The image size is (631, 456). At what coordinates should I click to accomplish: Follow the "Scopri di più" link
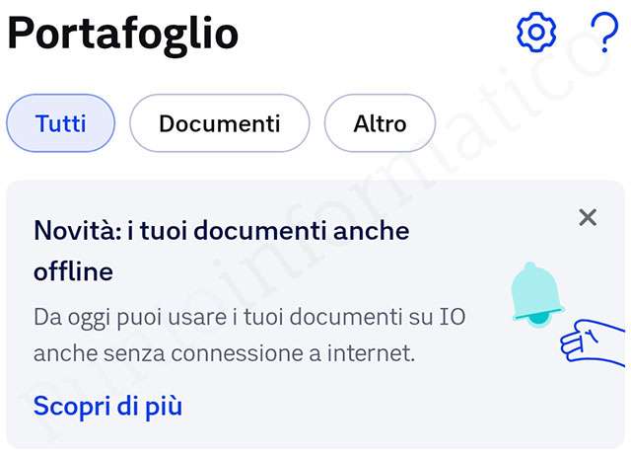pyautogui.click(x=107, y=406)
